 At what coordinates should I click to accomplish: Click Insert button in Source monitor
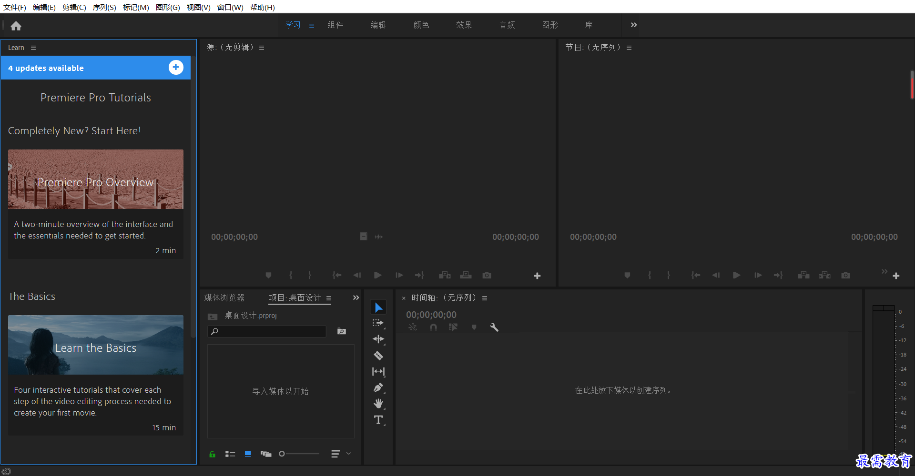point(445,275)
